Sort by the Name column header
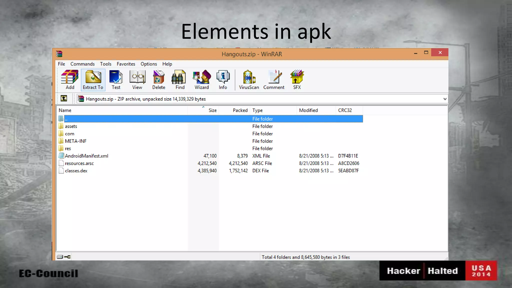Screen dimensions: 512x288 point(122,110)
